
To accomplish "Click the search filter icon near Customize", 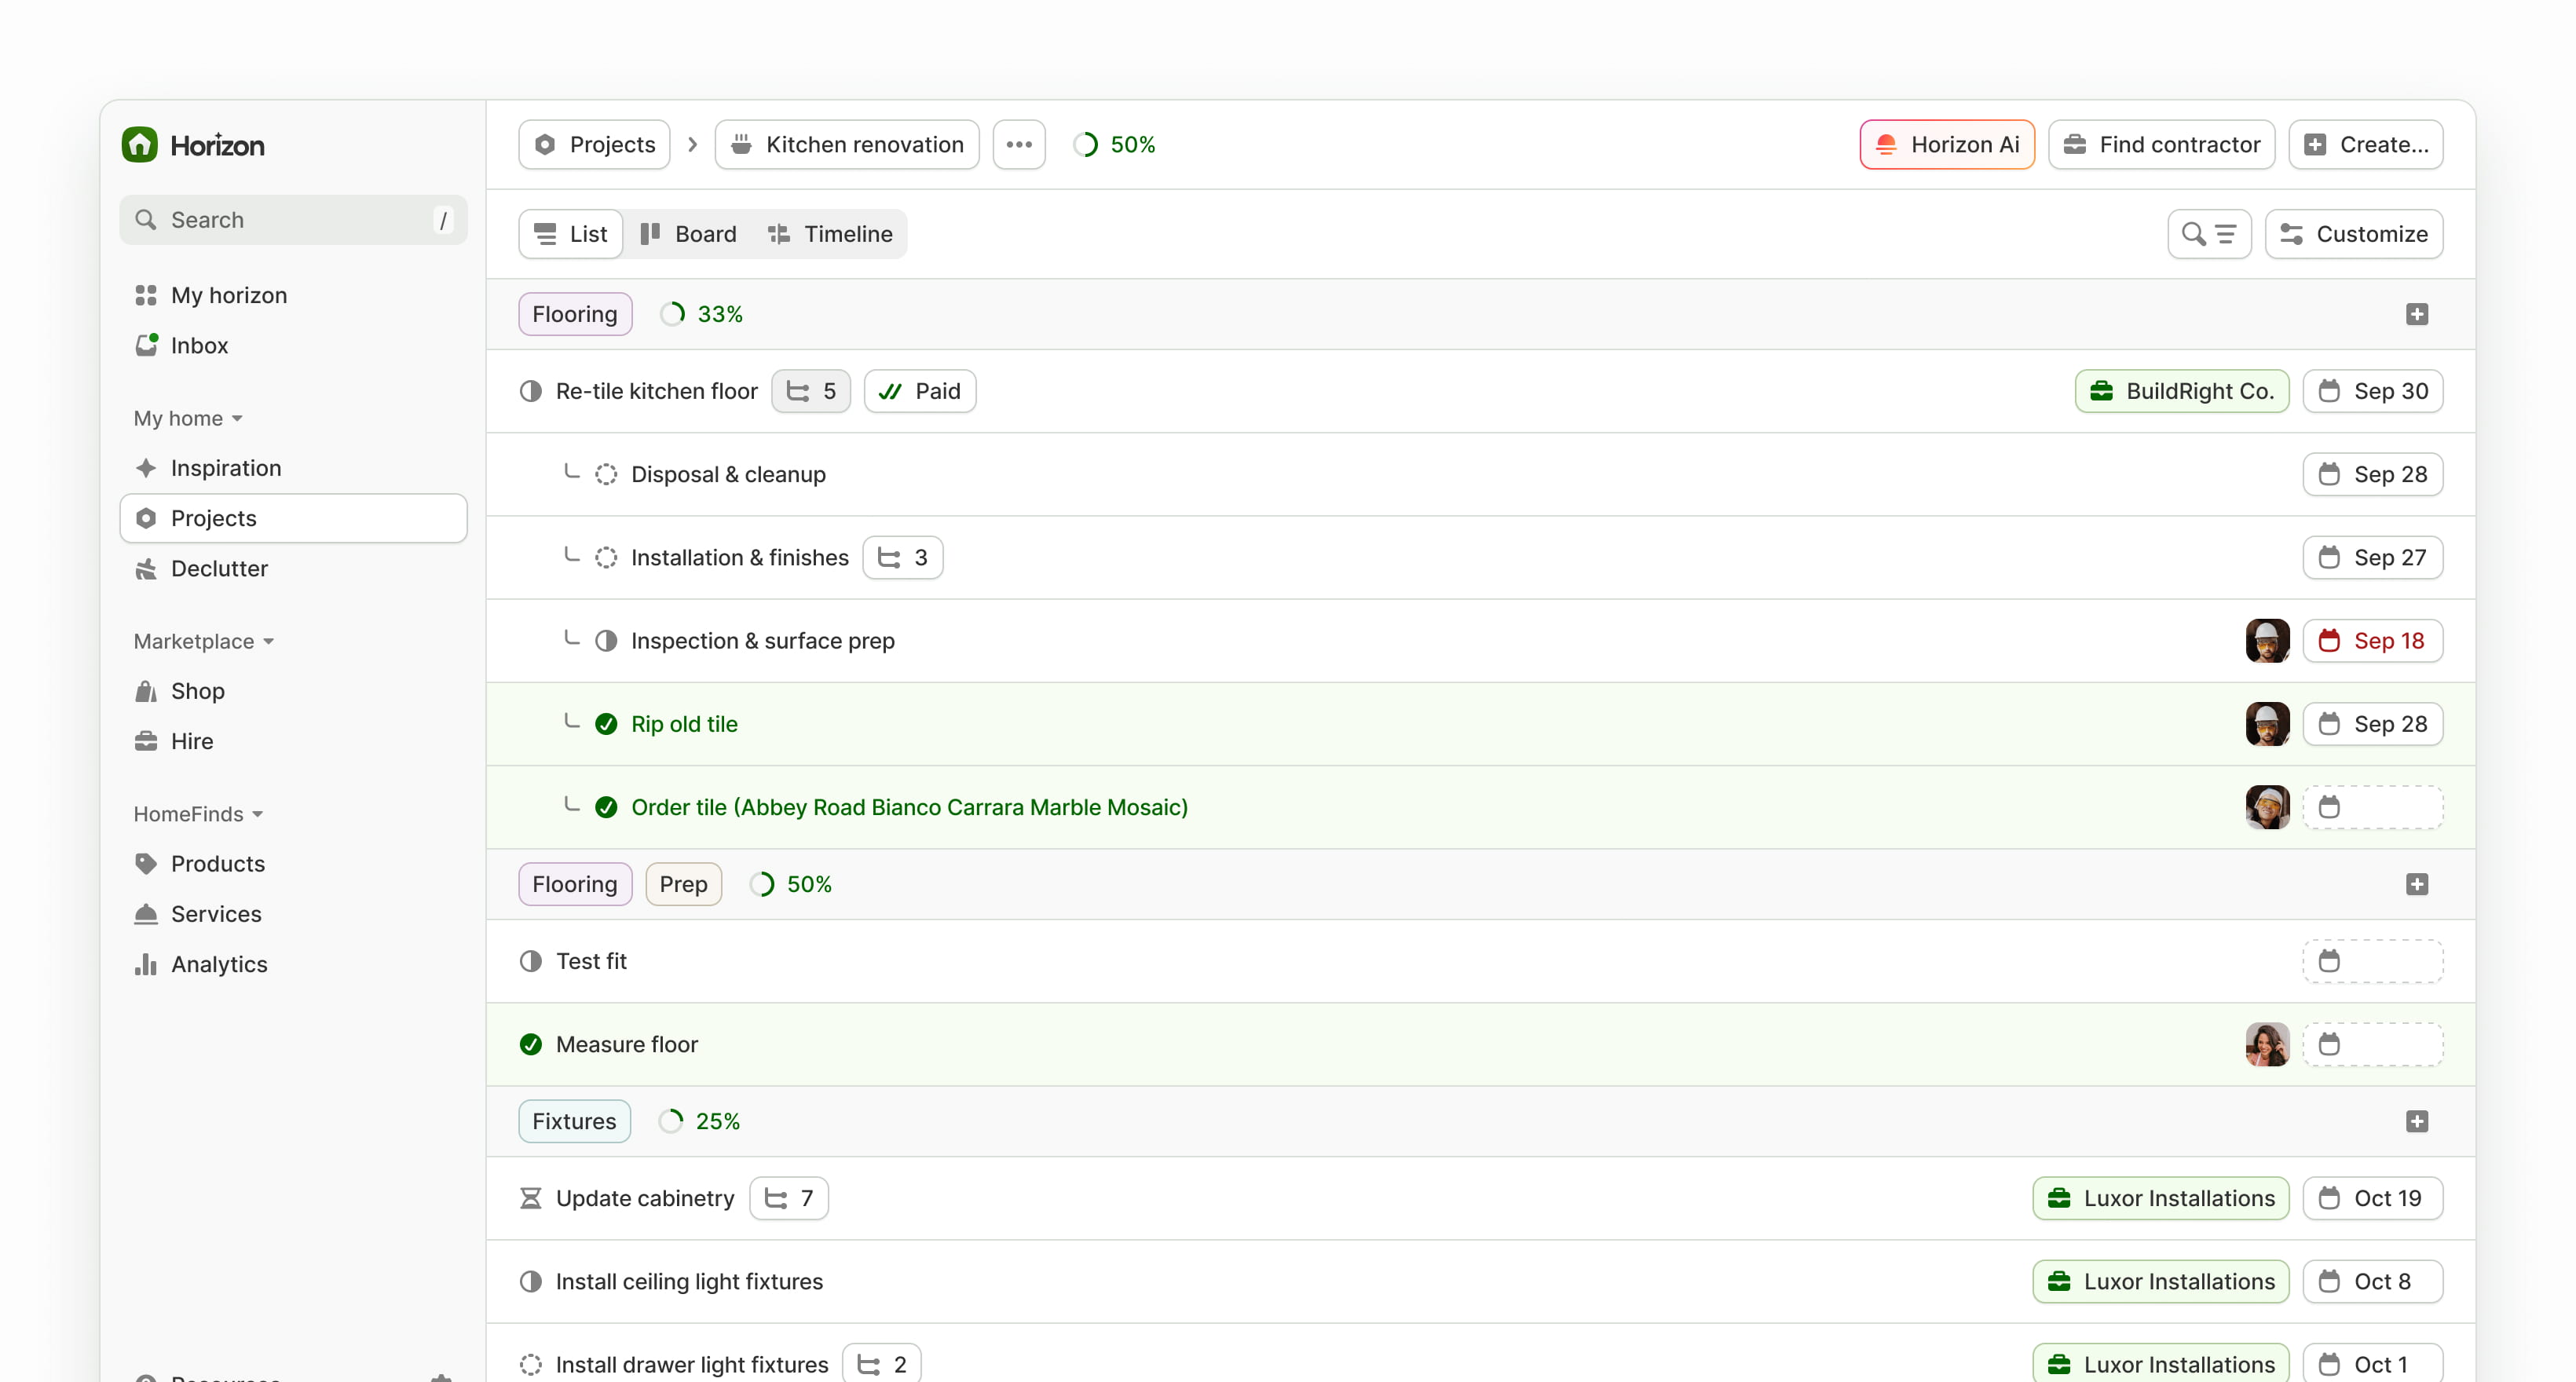I will click(2209, 233).
